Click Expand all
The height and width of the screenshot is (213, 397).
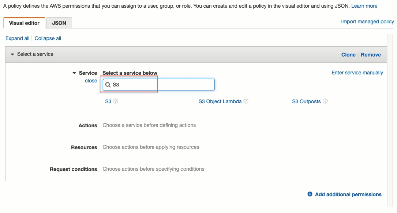(x=18, y=38)
